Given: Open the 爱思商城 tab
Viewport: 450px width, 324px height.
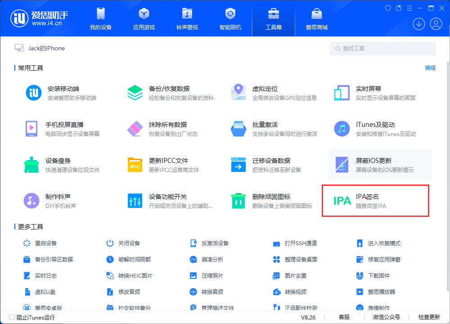Looking at the screenshot, I should click(x=317, y=18).
